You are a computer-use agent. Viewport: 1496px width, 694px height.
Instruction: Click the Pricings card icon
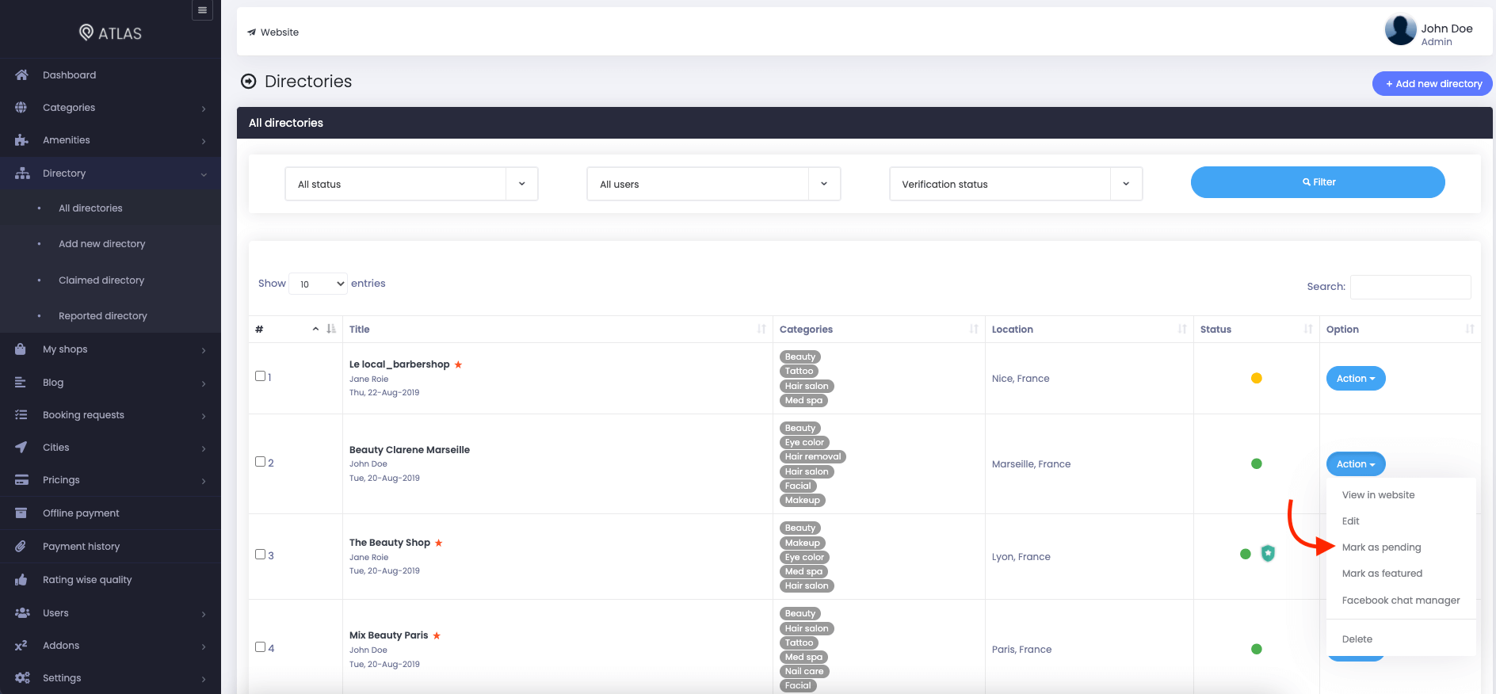coord(21,480)
